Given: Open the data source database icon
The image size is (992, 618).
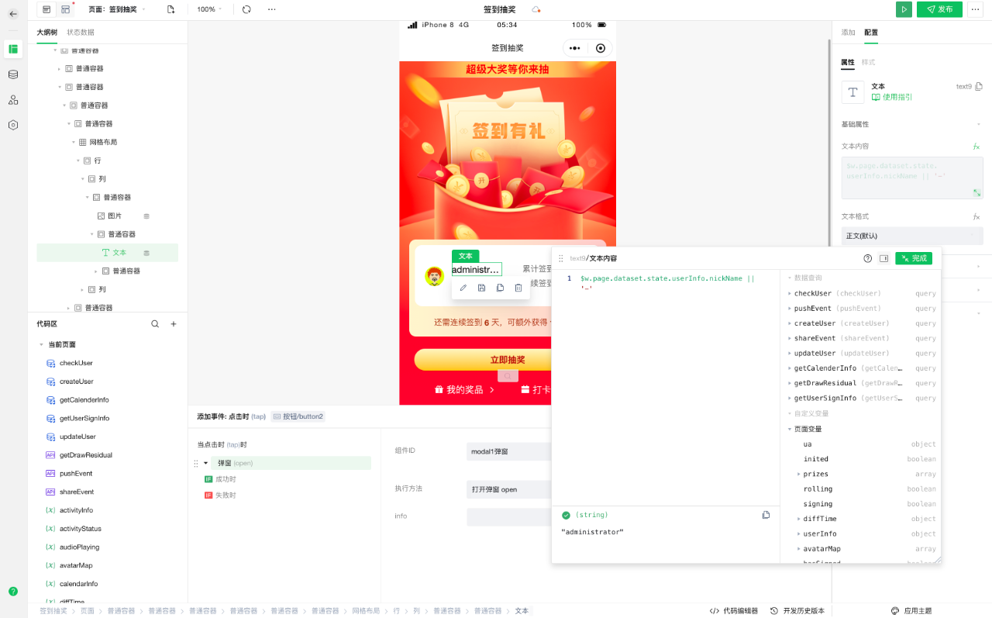Looking at the screenshot, I should tap(13, 74).
